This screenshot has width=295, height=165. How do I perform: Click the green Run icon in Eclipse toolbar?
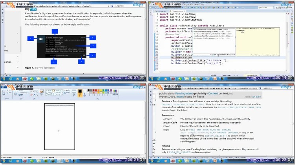pyautogui.click(x=196, y=7)
